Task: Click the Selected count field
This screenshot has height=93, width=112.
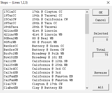Action: click(x=101, y=40)
